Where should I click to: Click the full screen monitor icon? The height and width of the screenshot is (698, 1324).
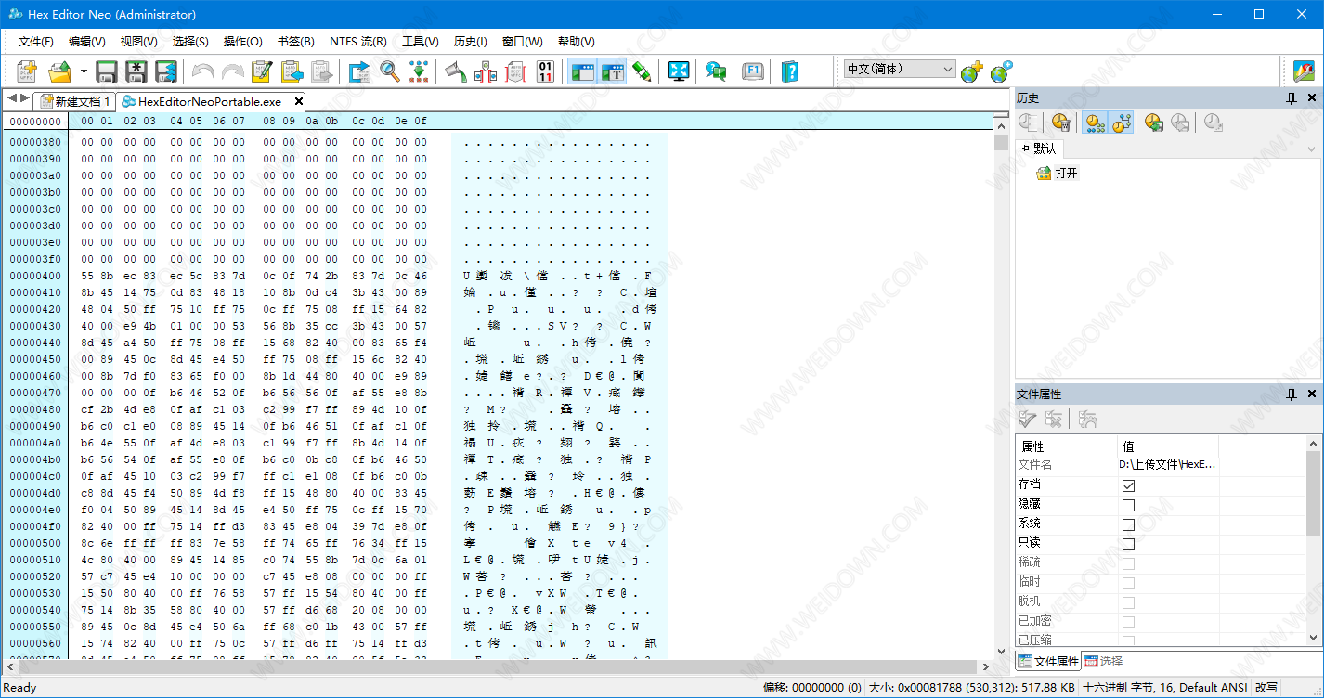point(679,71)
